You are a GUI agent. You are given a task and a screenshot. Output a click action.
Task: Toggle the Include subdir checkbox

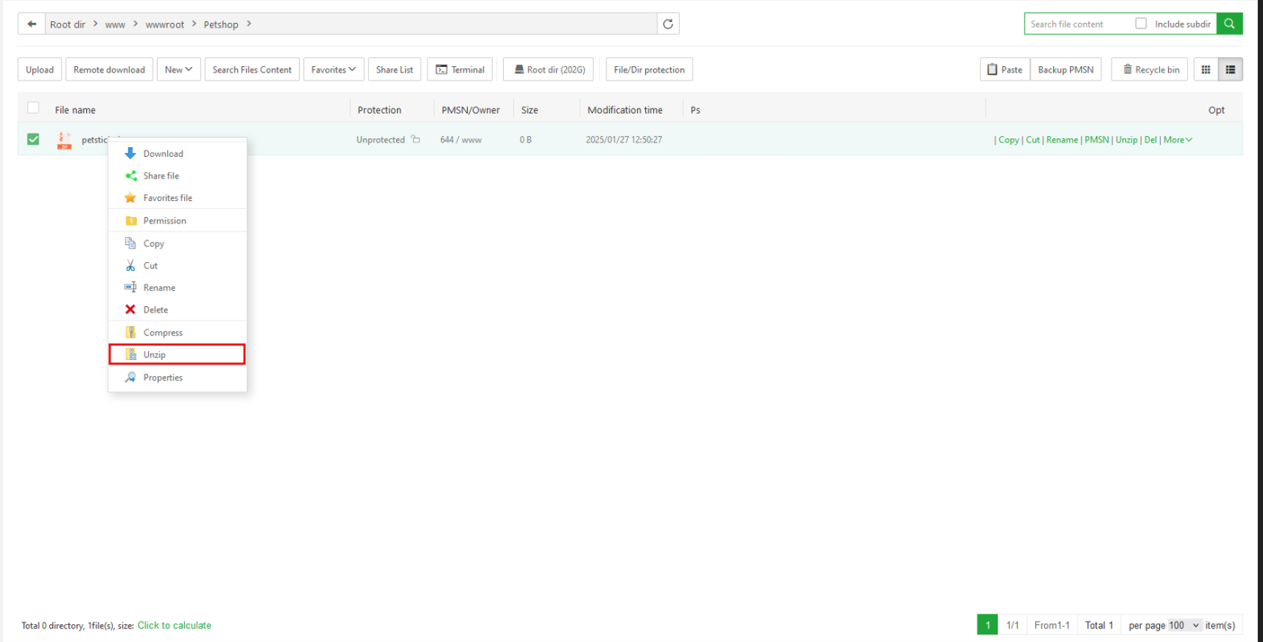click(x=1141, y=24)
